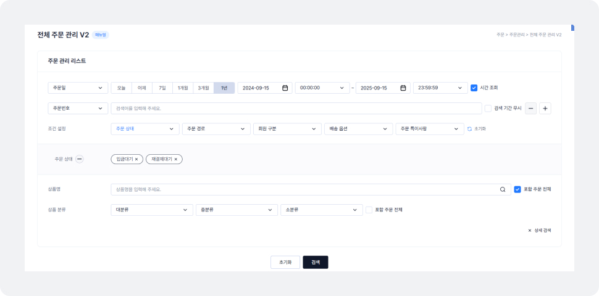Screen dimensions: 599x296
Task: Click the 주문번호 search text input field
Action: [x=296, y=109]
